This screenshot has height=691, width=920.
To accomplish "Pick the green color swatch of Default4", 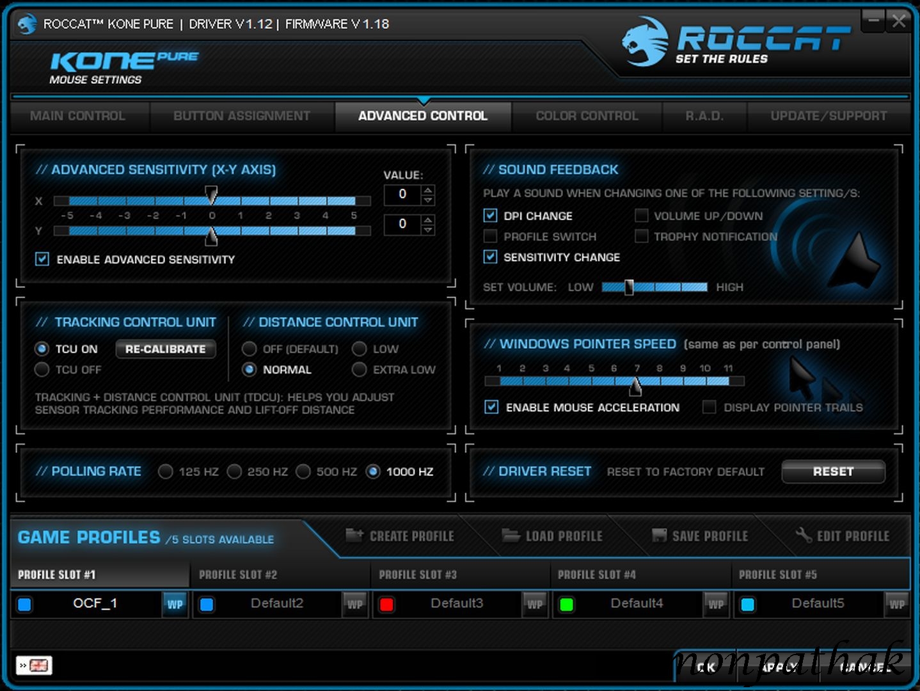I will pyautogui.click(x=566, y=605).
